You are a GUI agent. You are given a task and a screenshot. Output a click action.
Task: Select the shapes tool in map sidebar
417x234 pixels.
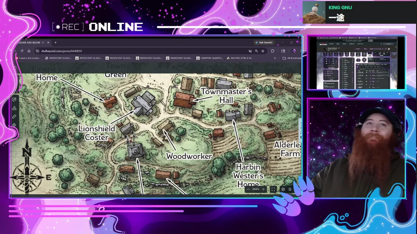point(14,108)
